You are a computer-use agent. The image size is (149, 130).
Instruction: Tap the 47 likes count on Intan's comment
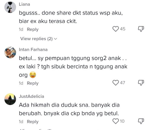[x=122, y=83]
